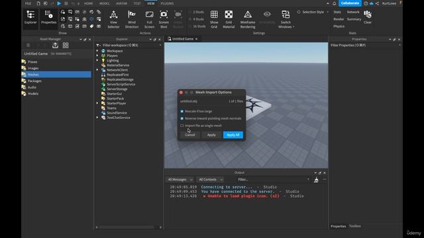The image size is (424, 238).
Task: Toggle the Properties panel button
Action: click(x=48, y=18)
